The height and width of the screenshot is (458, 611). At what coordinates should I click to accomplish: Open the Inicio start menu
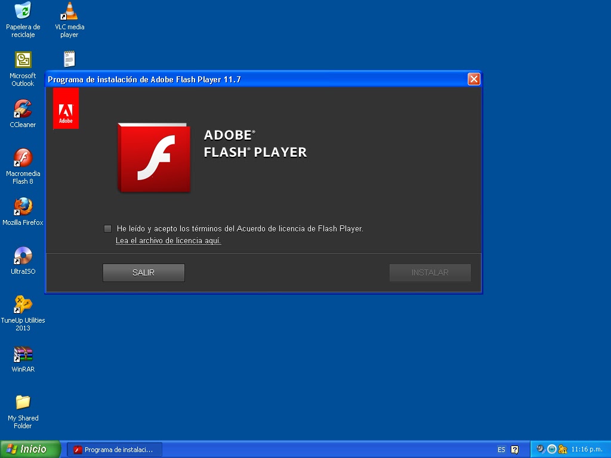pyautogui.click(x=30, y=449)
